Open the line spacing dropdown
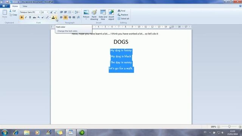This screenshot has height=136, width=242. click(x=77, y=12)
